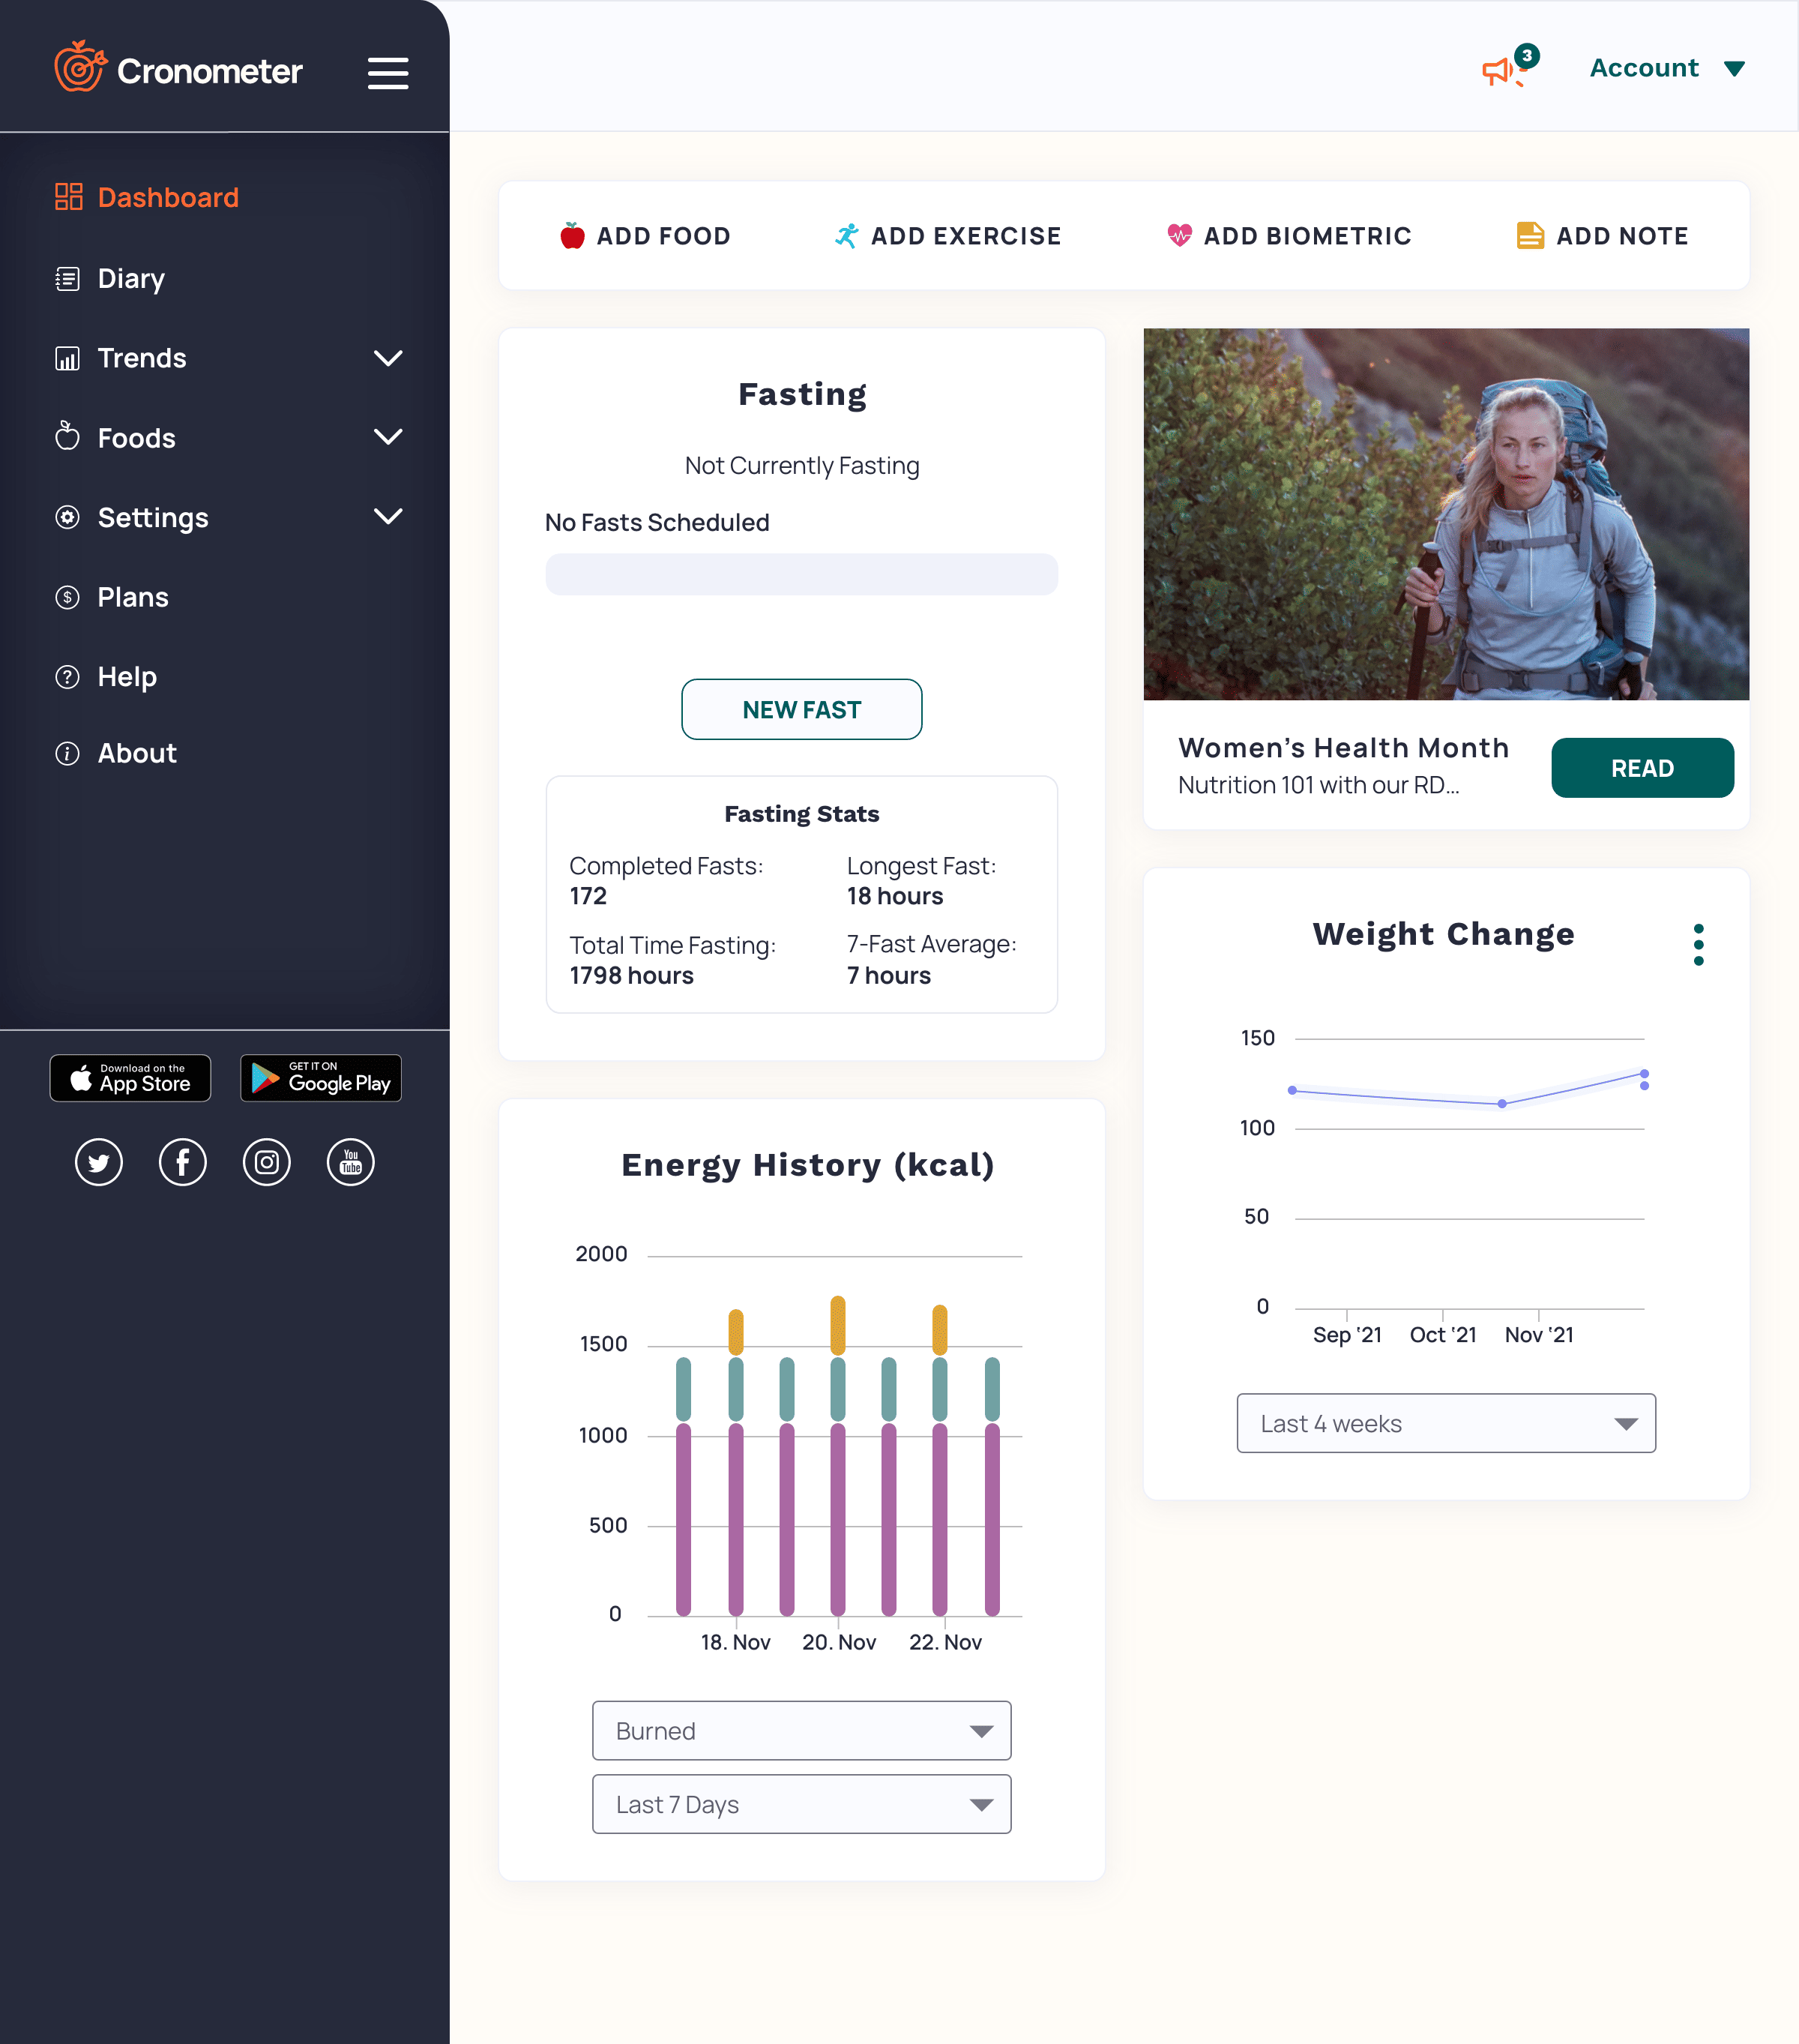Screen dimensions: 1799x2044
Task: Expand the Foods sidebar chevron
Action: pos(387,437)
